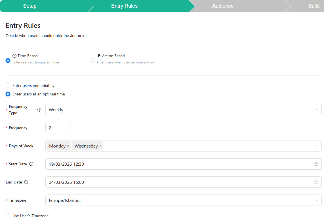Remove the Wednesday tag

[x=100, y=146]
